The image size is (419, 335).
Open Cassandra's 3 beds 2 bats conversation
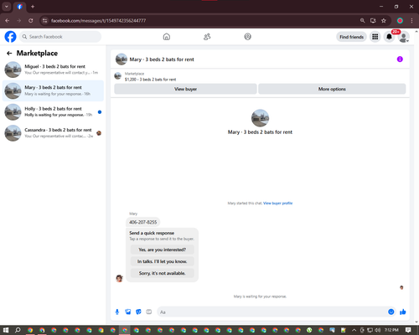pos(53,133)
